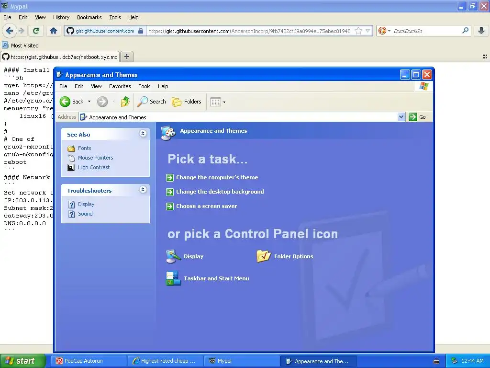Select the netboot.xyz.md browser tab

[60, 57]
